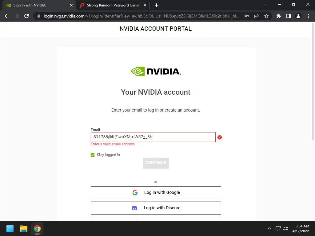Open the Chrome three-dot menu
The image size is (315, 236).
tap(308, 16)
